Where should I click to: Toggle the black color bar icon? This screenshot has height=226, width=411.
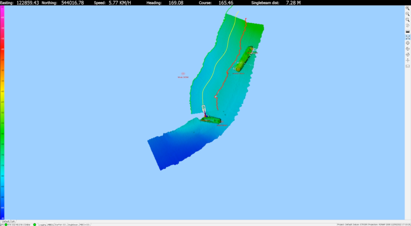408,31
